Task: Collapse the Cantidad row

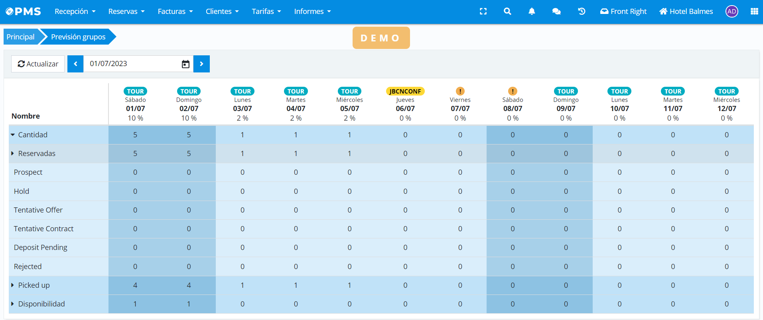Action: tap(13, 135)
